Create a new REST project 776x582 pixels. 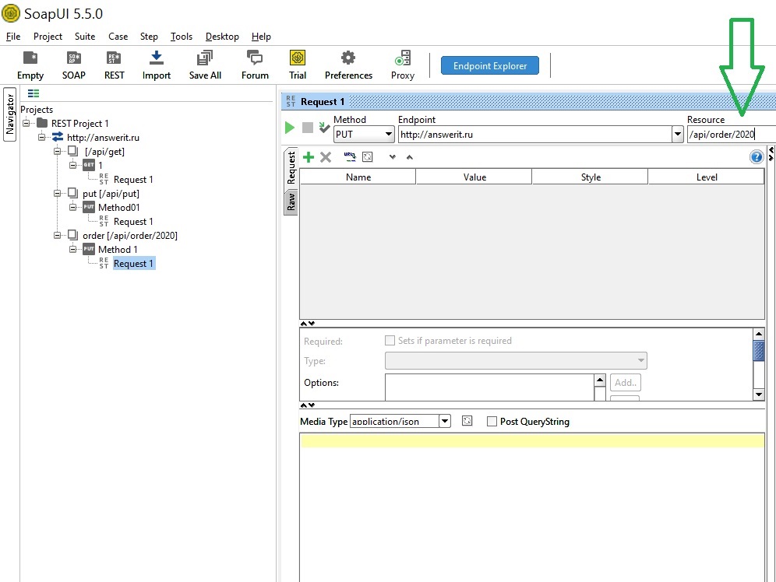115,65
